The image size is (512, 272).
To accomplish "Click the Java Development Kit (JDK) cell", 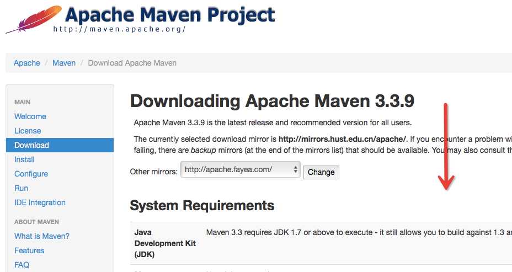I will click(x=165, y=243).
